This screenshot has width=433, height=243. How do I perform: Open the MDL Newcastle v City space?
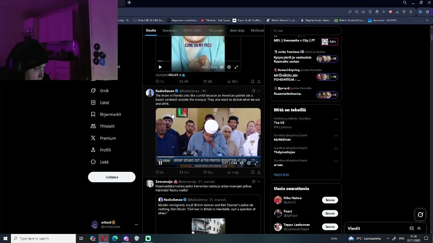pos(306,41)
